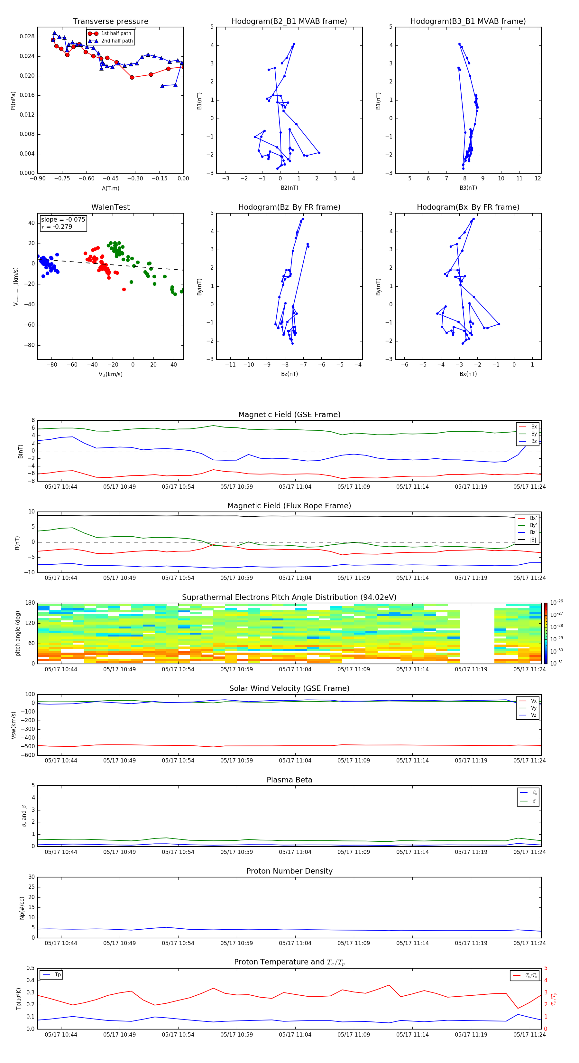Click the 'Magnetic Field (GSE Frame)' title
579x1063 pixels.
[x=289, y=415]
